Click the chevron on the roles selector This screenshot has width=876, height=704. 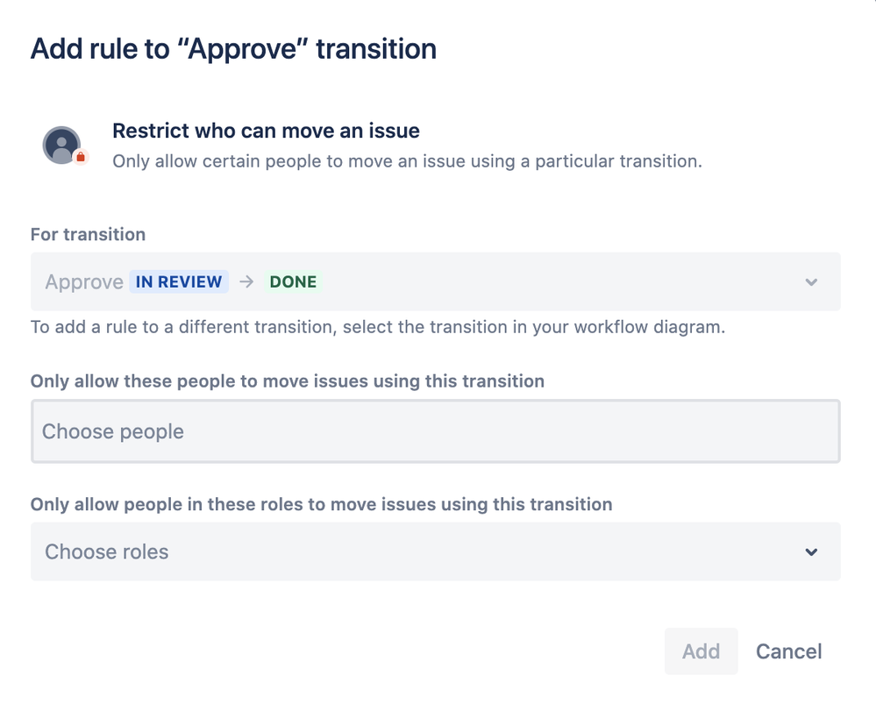tap(811, 551)
